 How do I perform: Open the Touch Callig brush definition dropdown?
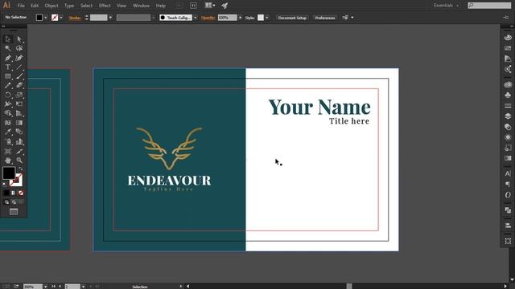click(x=196, y=18)
